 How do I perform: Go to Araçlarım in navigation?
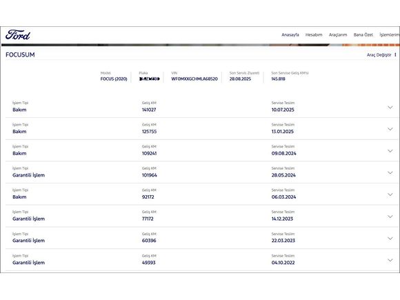338,34
